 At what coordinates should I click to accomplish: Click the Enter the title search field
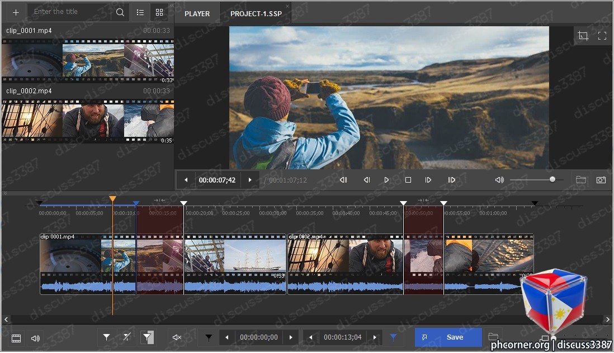coord(70,12)
